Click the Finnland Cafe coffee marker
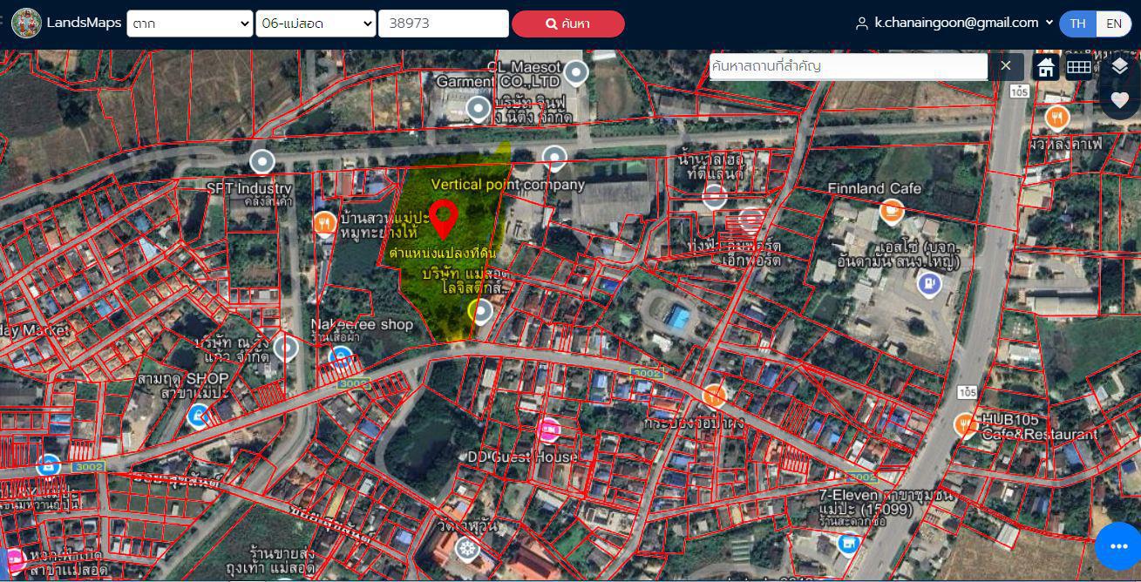This screenshot has width=1141, height=582. [x=891, y=211]
